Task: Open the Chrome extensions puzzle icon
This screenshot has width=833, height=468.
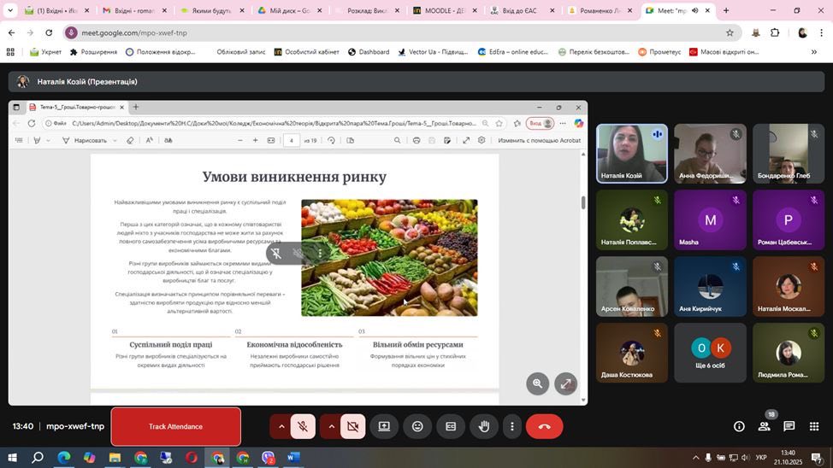Action: [775, 33]
